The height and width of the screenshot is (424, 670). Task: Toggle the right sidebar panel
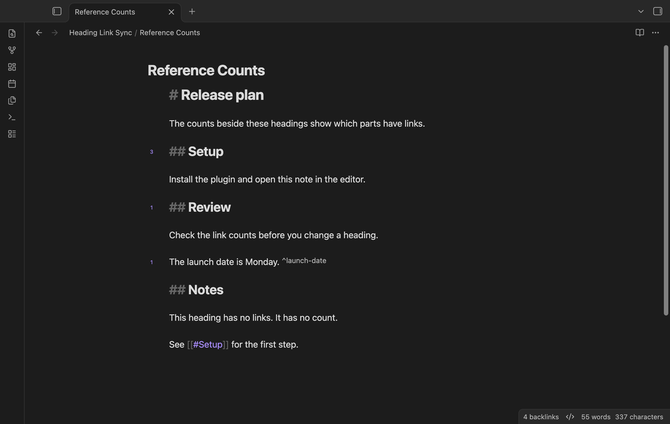[658, 11]
